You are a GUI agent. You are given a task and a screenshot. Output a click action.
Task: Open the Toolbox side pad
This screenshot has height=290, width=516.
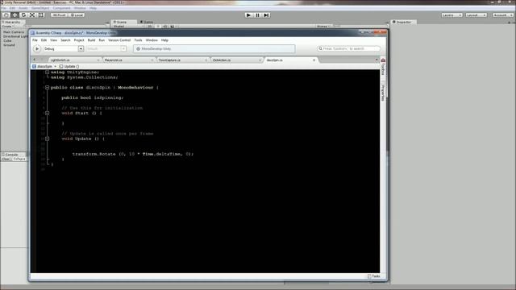click(x=383, y=67)
